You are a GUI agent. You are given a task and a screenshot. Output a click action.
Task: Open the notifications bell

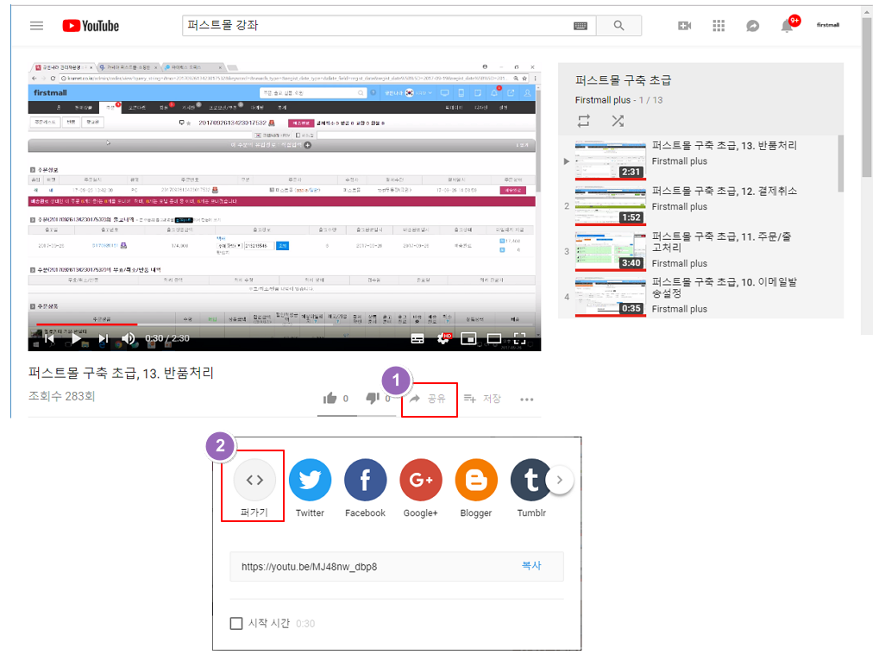788,25
